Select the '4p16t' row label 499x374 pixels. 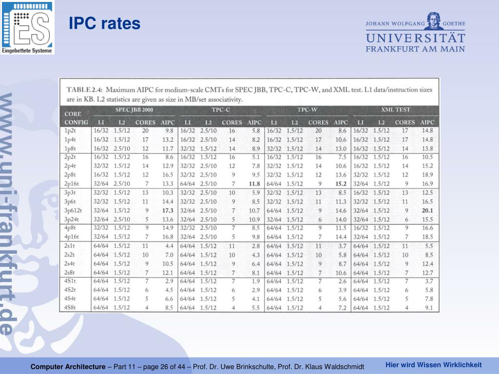(71, 237)
